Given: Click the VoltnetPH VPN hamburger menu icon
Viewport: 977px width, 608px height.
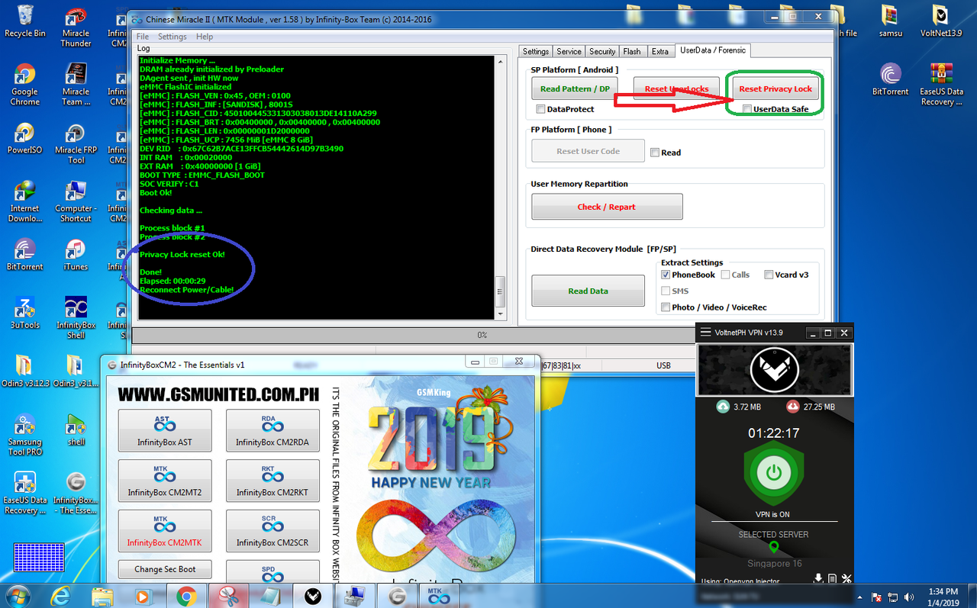Looking at the screenshot, I should tap(705, 333).
